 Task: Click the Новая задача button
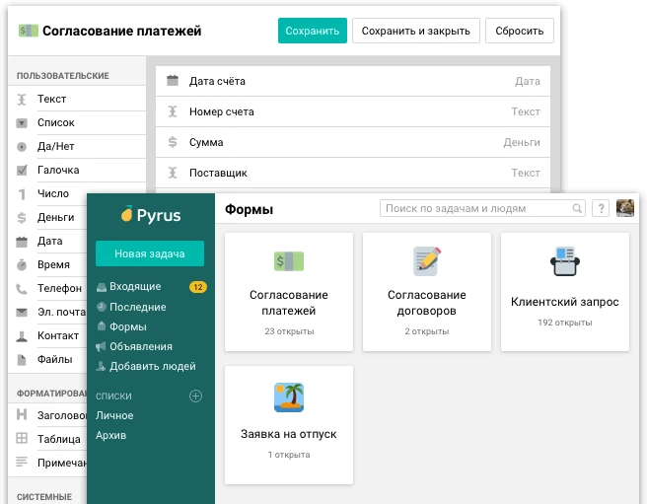pyautogui.click(x=149, y=253)
